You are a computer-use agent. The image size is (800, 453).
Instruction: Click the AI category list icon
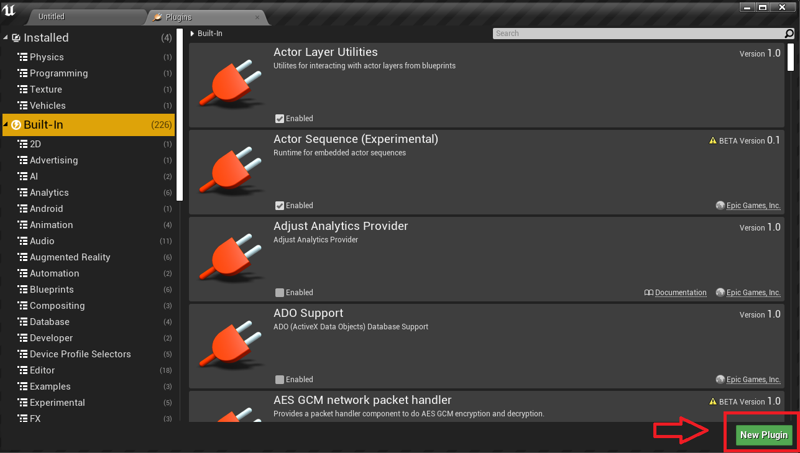(x=22, y=176)
